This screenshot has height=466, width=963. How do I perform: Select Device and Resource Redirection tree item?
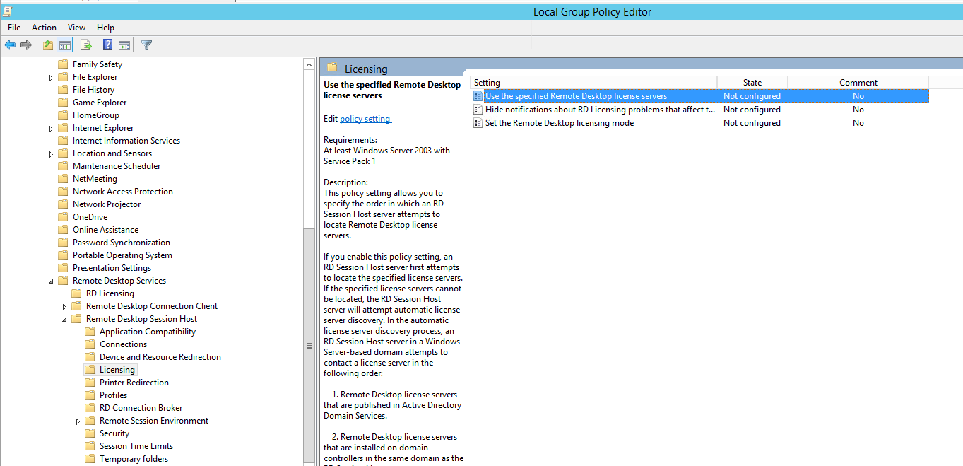tap(160, 357)
